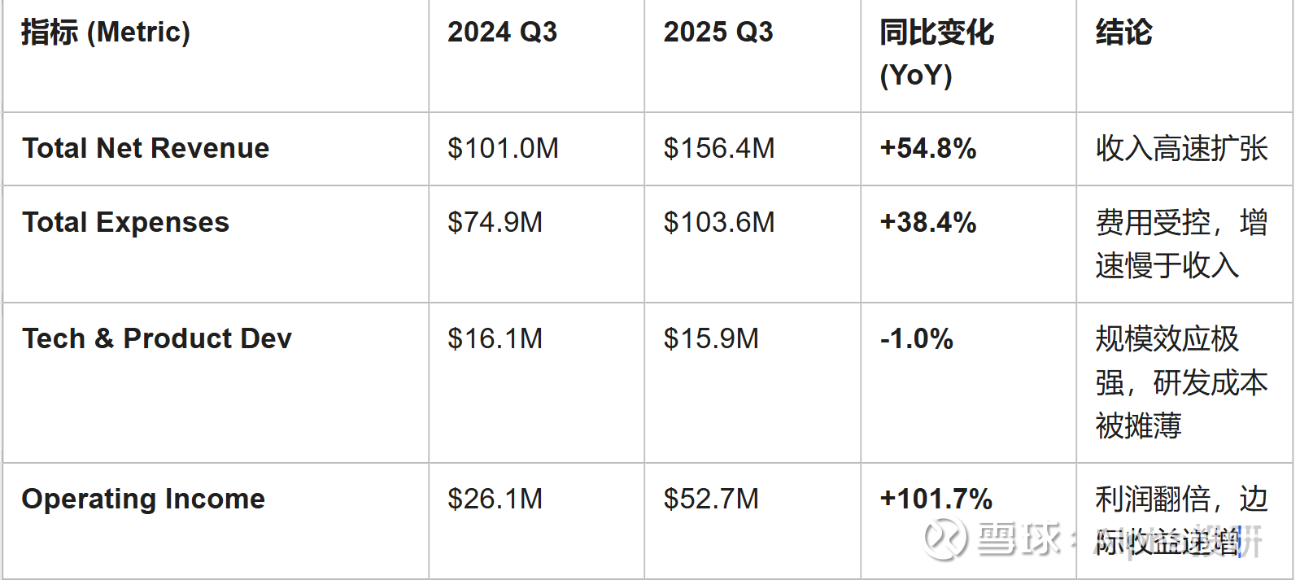Select the Total Net Revenue row label
The height and width of the screenshot is (580, 1300).
tap(146, 148)
